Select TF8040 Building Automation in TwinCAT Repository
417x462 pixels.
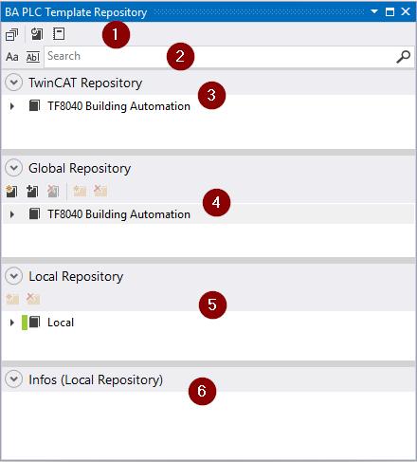[118, 106]
